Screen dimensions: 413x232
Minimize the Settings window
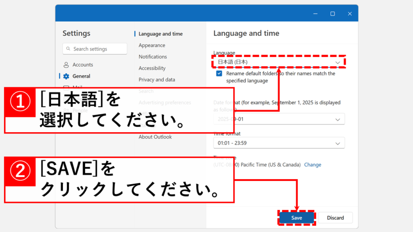pos(315,14)
